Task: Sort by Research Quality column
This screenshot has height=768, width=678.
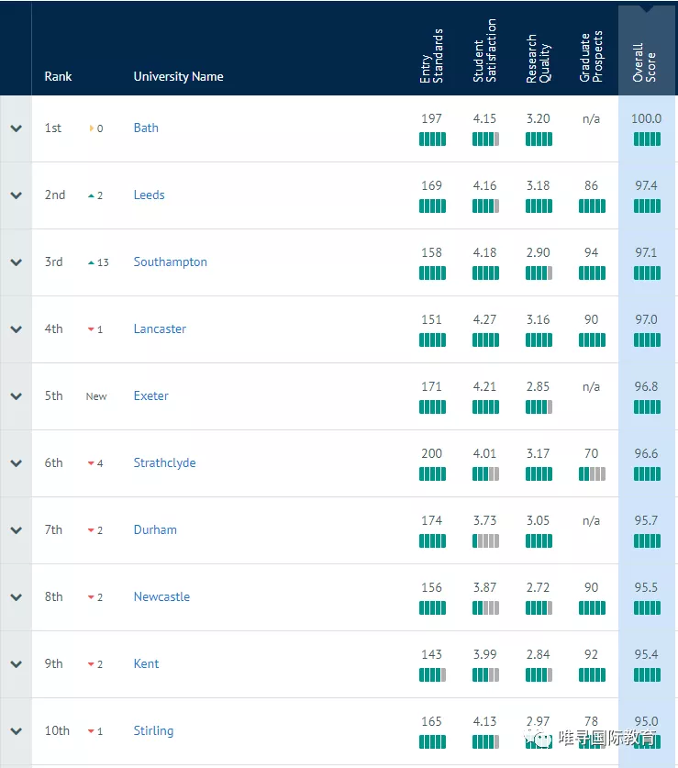Action: (538, 59)
